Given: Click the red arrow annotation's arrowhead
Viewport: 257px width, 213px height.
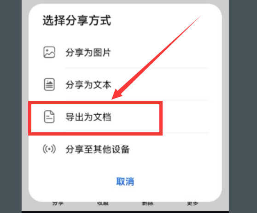Looking at the screenshot, I should pyautogui.click(x=117, y=94).
